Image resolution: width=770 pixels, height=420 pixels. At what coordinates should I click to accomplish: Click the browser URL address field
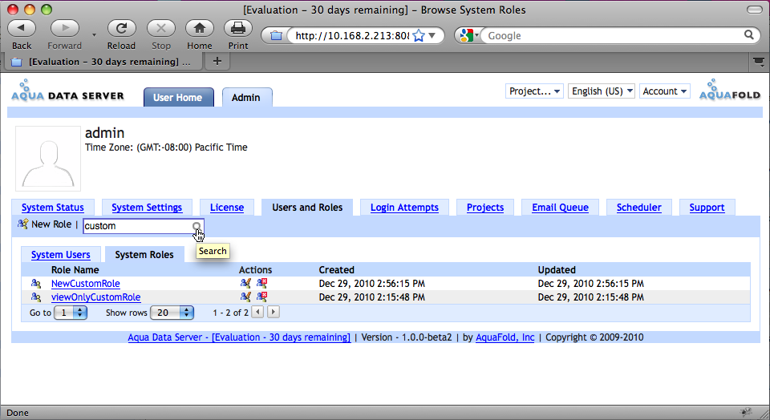tap(351, 35)
